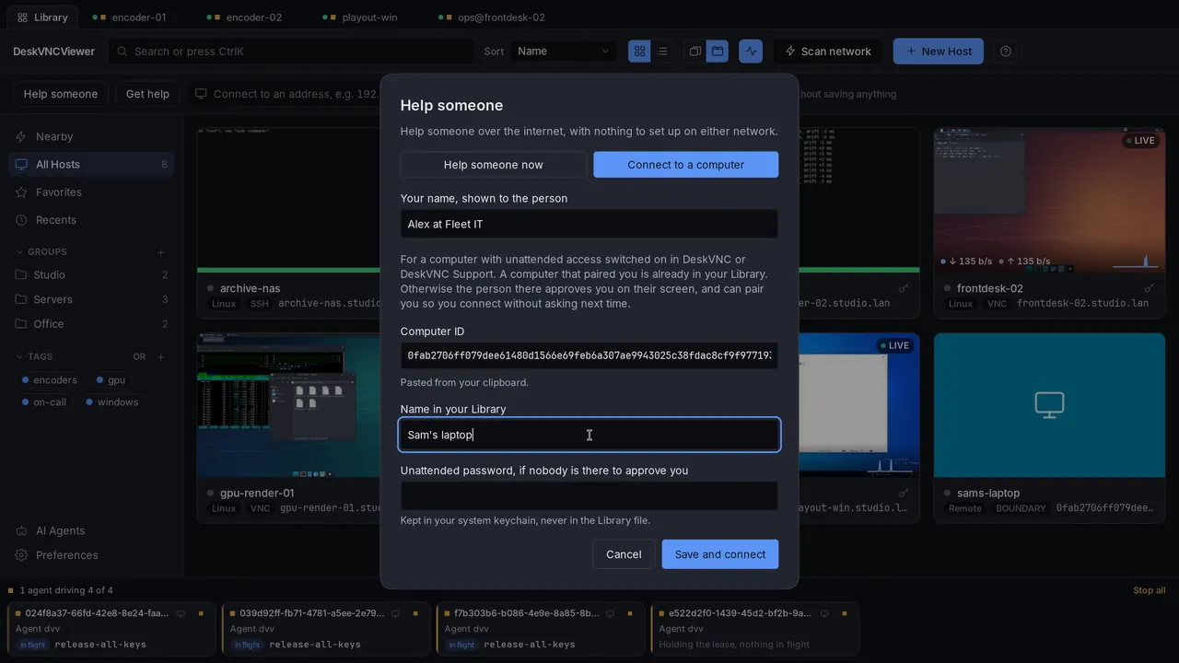The height and width of the screenshot is (663, 1179).
Task: Switch to the ops@frontdesk-02 tab
Action: [x=493, y=17]
